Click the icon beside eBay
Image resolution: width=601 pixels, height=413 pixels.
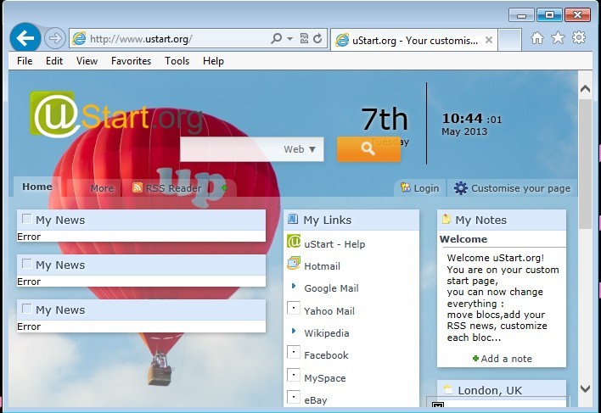pos(294,397)
